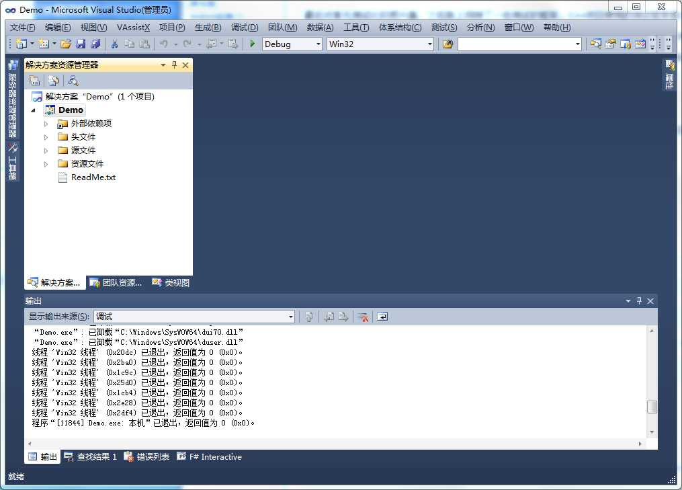Viewport: 682px width, 490px height.
Task: Click the Output vertical scrollbar thumb
Action: [x=652, y=407]
